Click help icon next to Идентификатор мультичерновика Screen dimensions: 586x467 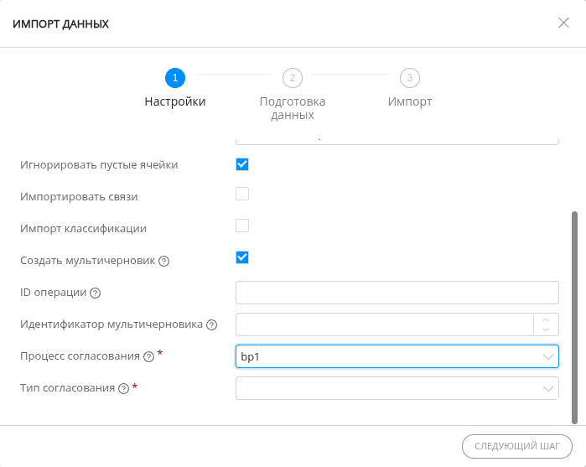click(x=211, y=325)
